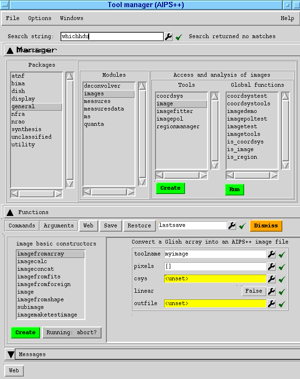
Task: Click Modules list scroll-up arrow
Action: (x=142, y=86)
